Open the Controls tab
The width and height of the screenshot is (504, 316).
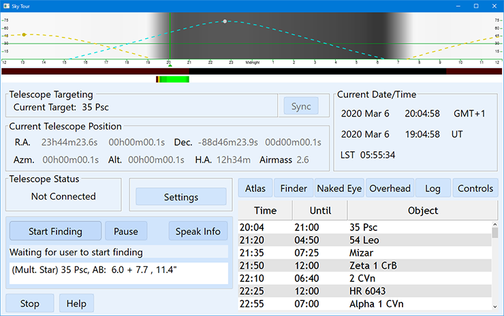[x=476, y=189]
